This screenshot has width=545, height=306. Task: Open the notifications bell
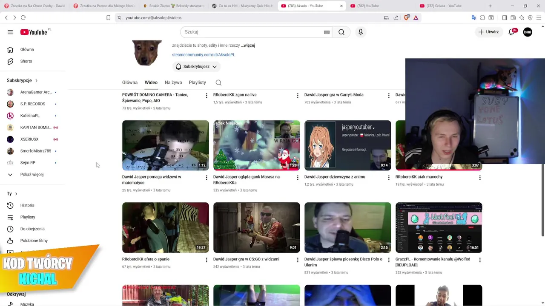tap(512, 32)
